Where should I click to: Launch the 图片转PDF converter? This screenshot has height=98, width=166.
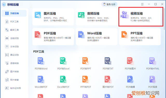[108, 82]
